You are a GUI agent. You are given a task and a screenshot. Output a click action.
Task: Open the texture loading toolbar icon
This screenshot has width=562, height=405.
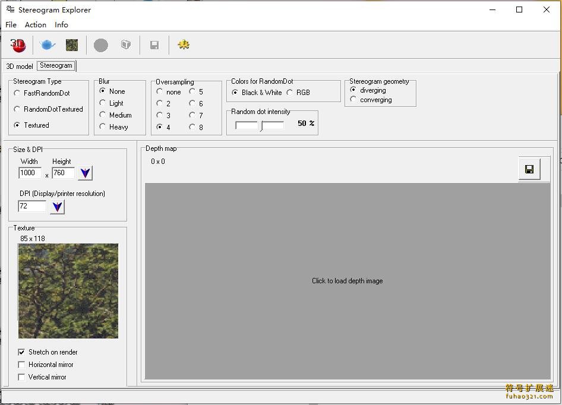pyautogui.click(x=72, y=45)
